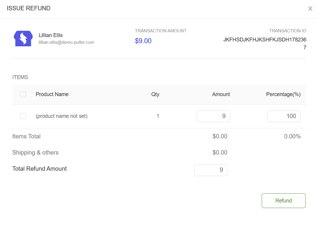Click the Items Total label
This screenshot has width=318, height=228.
click(26, 136)
